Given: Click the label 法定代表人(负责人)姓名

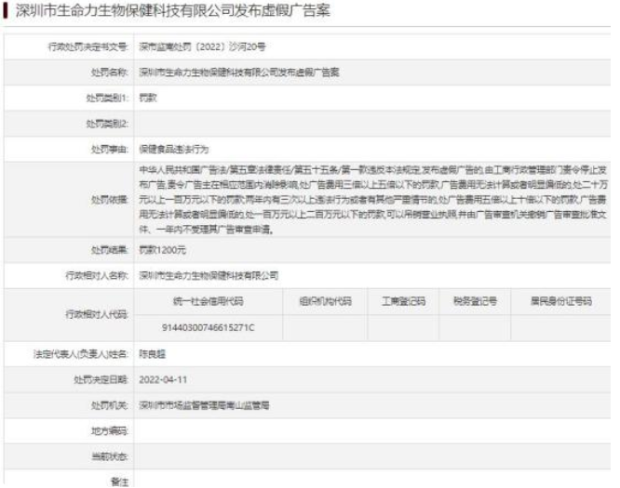Looking at the screenshot, I should click(81, 354).
